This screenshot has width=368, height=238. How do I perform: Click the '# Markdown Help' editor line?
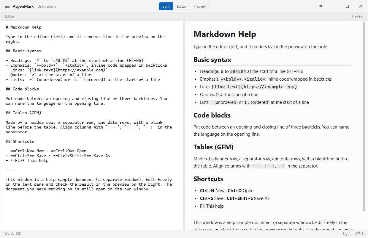(23, 27)
